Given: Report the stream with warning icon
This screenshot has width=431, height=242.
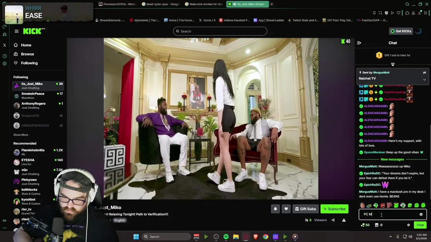Looking at the screenshot, I should (344, 220).
